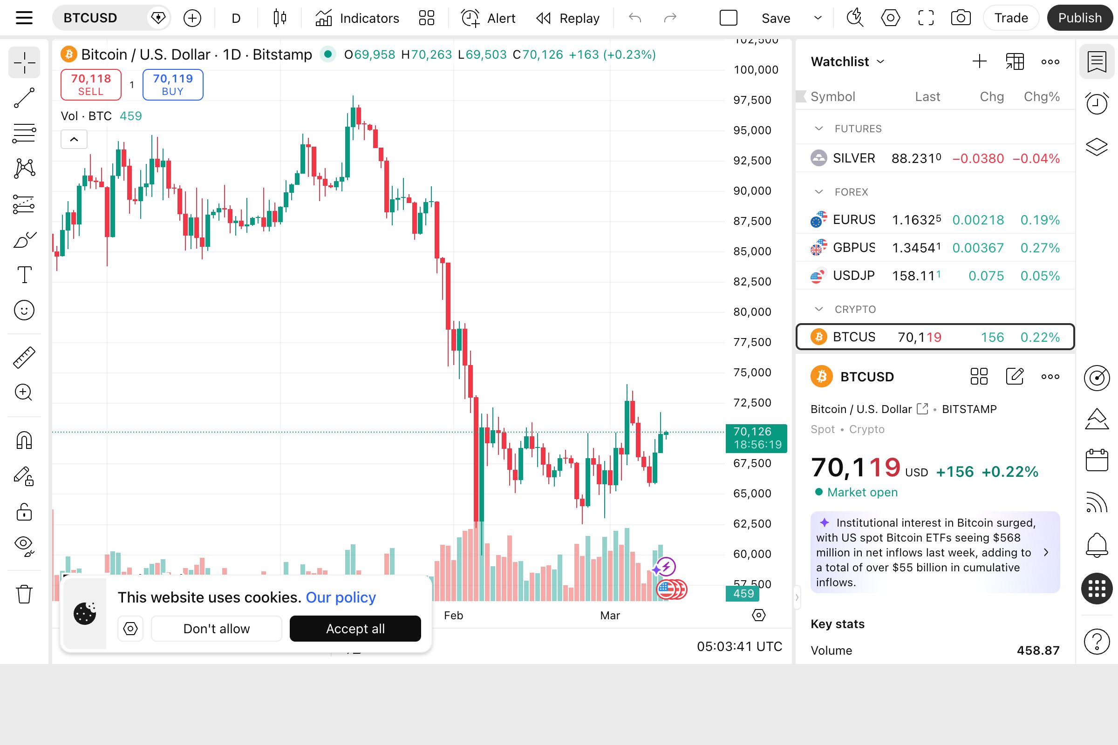Image resolution: width=1118 pixels, height=745 pixels.
Task: Click the trash remove drawings icon
Action: 24,594
